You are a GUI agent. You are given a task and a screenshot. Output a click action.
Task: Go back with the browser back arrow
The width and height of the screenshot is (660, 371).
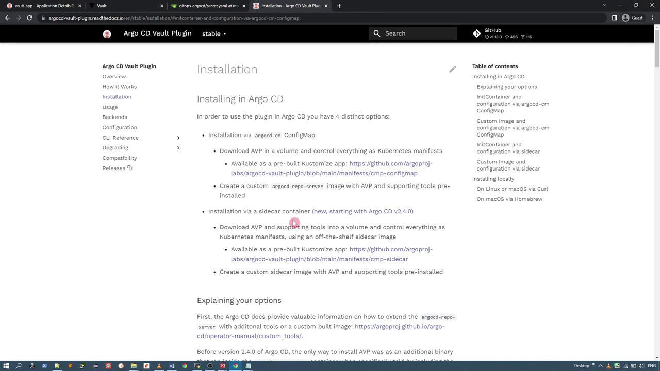point(7,18)
